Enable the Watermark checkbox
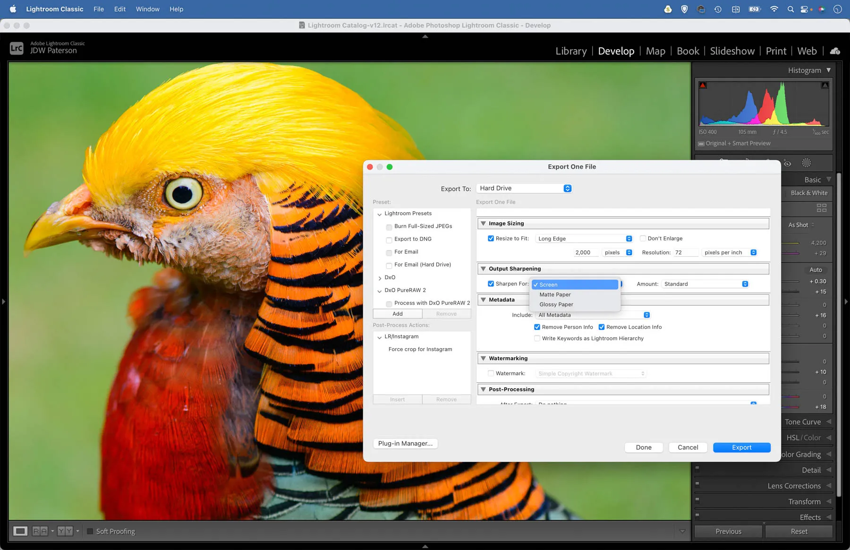Image resolution: width=850 pixels, height=550 pixels. [491, 373]
